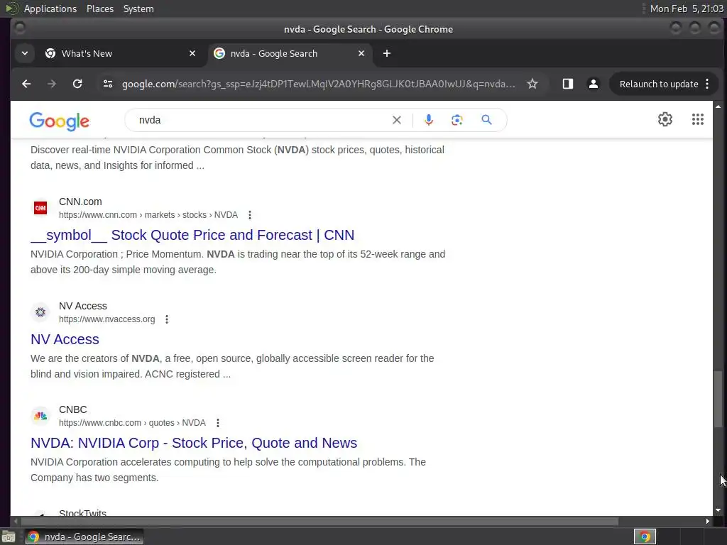This screenshot has width=727, height=545.
Task: Clear the search box text
Action: pyautogui.click(x=396, y=120)
